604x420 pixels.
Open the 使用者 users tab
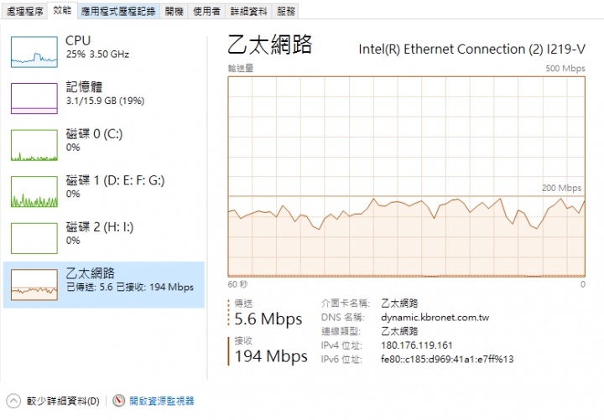tap(207, 11)
